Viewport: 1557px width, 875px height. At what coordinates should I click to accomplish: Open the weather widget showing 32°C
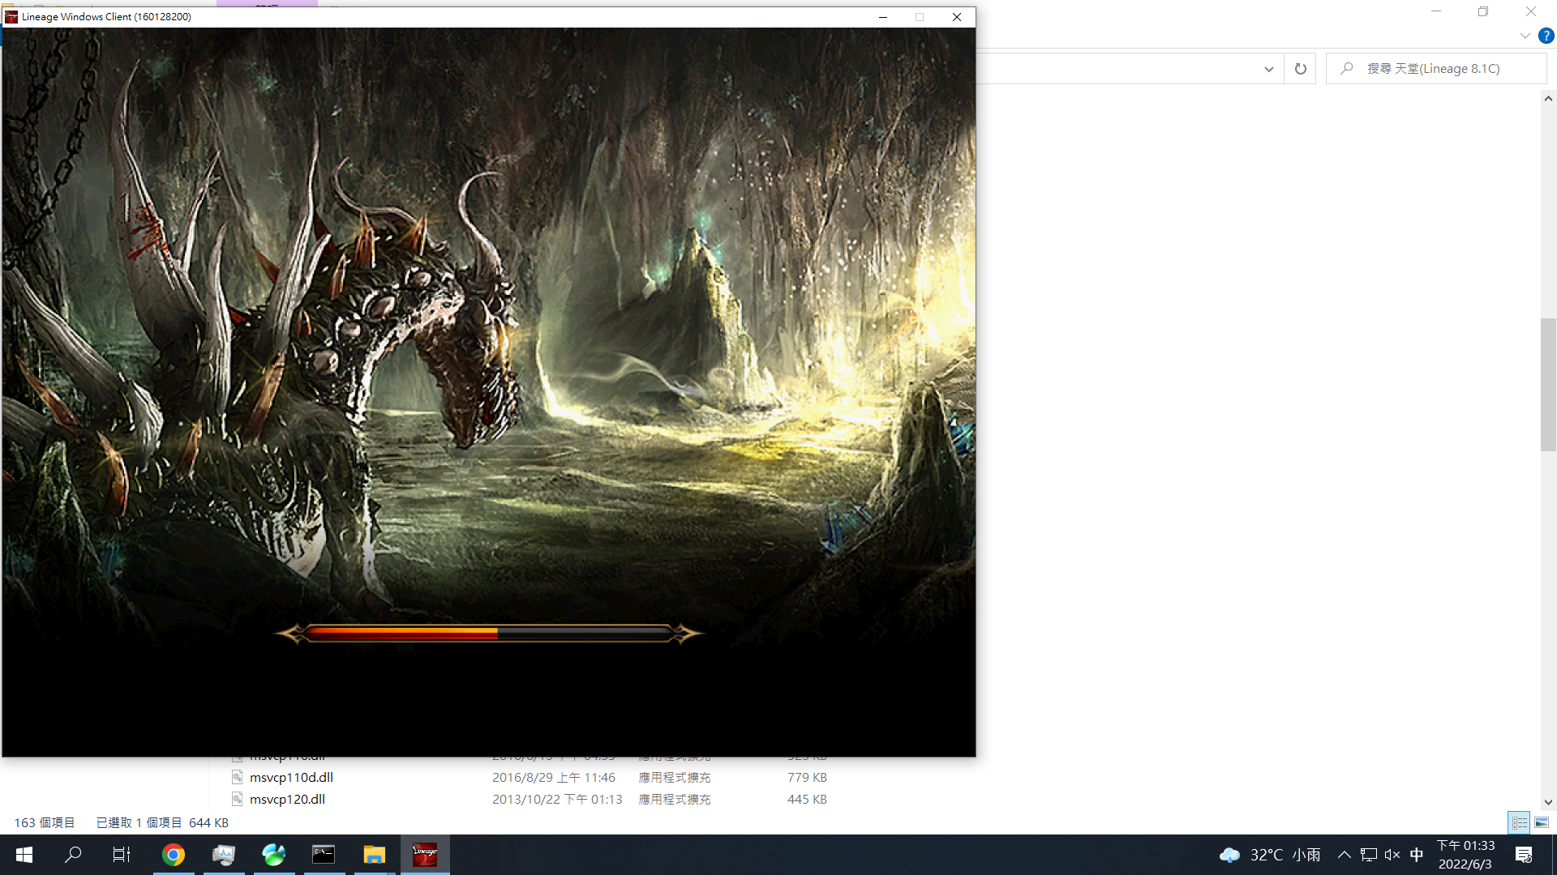coord(1270,855)
